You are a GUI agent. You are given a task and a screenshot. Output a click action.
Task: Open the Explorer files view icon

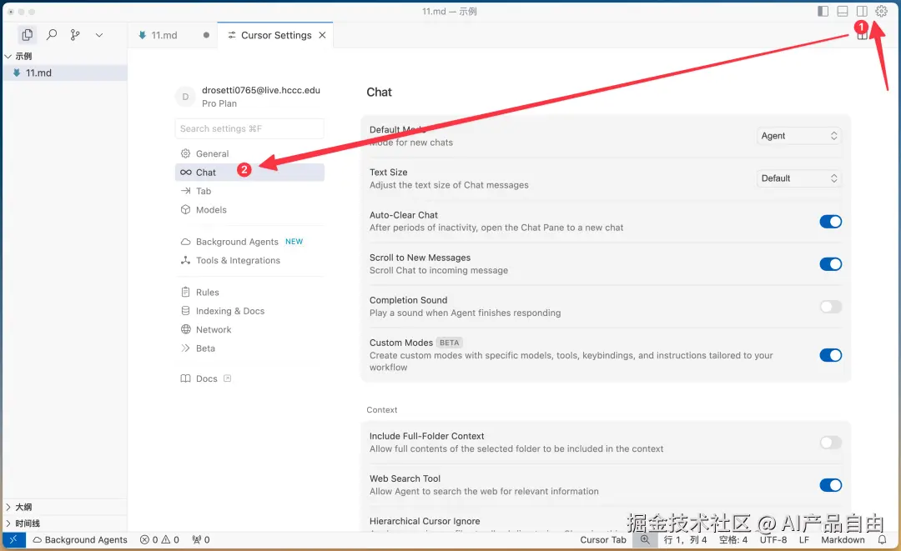point(27,35)
